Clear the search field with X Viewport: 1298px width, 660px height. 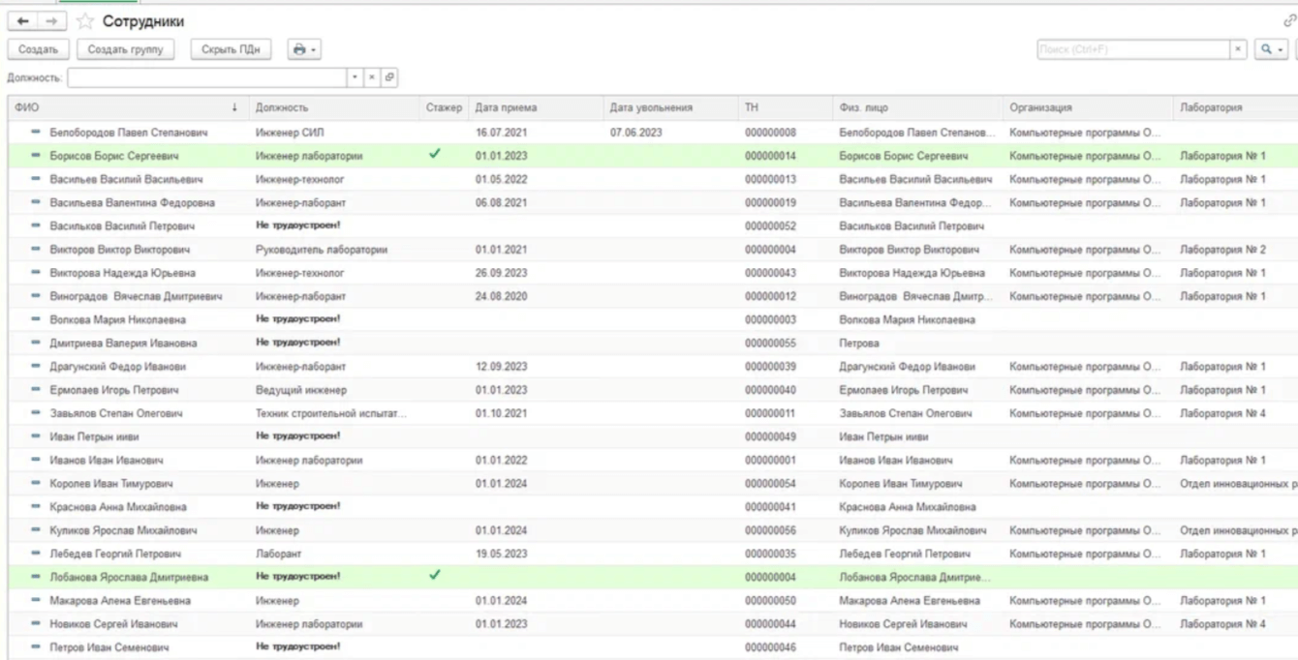1236,49
